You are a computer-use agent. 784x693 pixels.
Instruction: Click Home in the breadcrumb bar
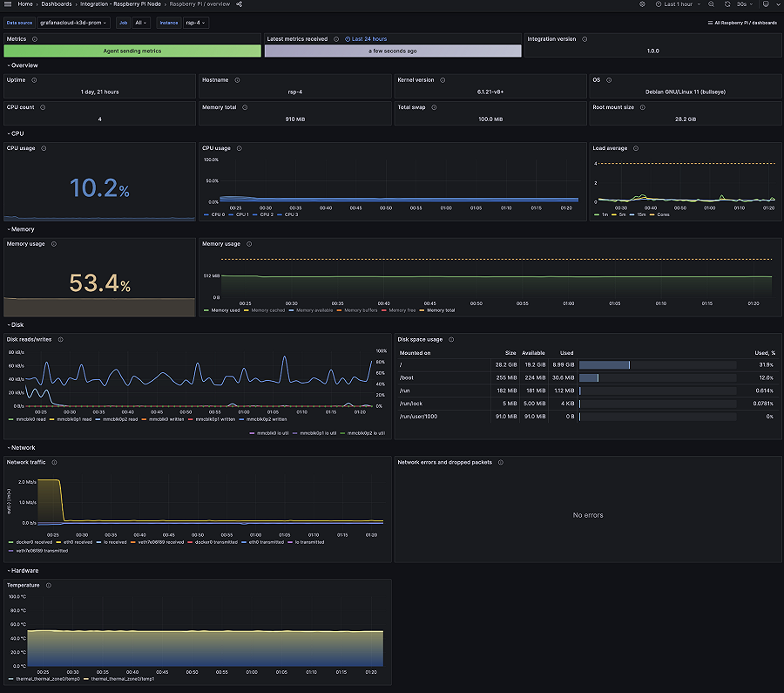[26, 3]
